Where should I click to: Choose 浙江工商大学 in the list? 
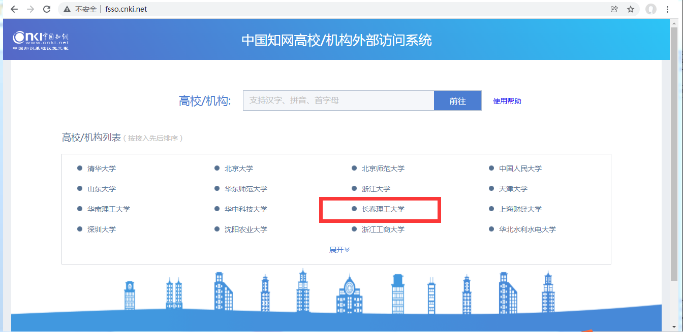click(383, 229)
